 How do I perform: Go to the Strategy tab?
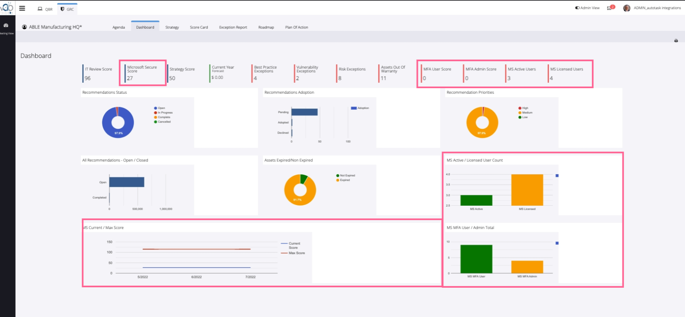[172, 27]
